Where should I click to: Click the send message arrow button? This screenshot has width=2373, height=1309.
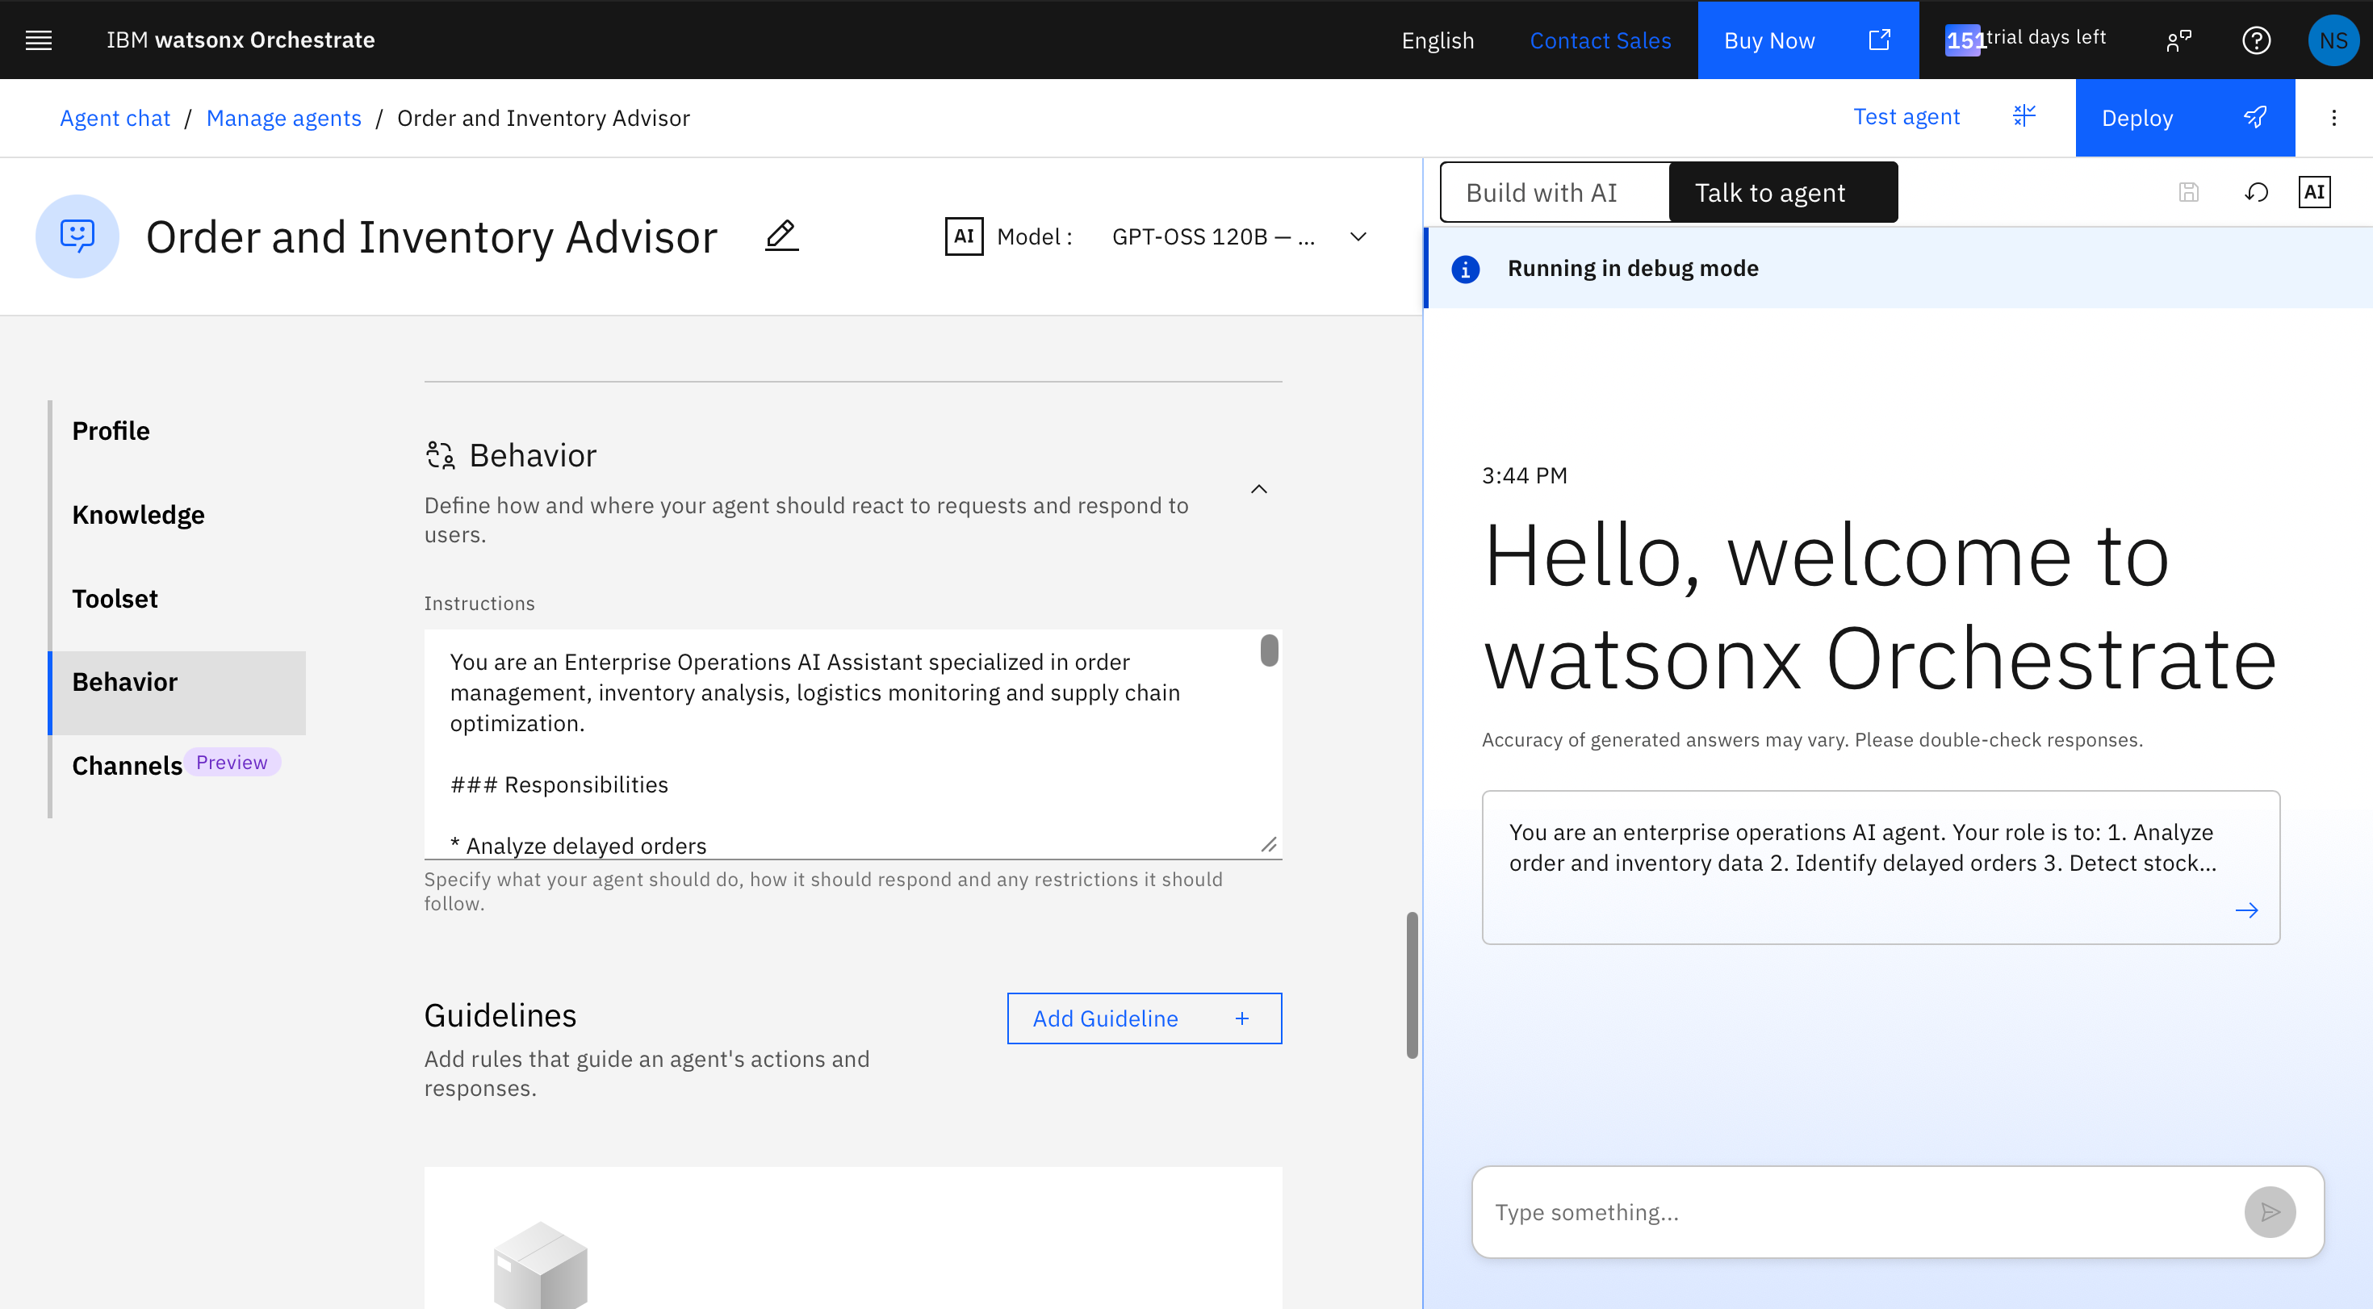coord(2270,1211)
